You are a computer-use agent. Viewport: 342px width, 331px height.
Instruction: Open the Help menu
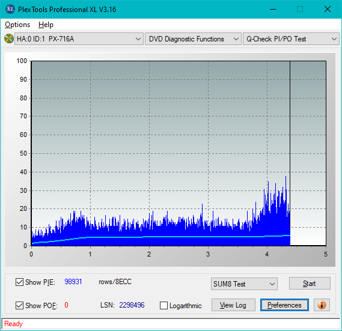[46, 25]
